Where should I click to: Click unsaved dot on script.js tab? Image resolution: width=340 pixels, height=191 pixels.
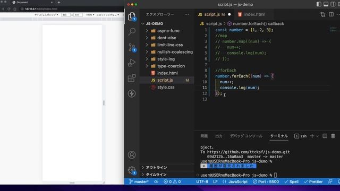[x=229, y=14]
